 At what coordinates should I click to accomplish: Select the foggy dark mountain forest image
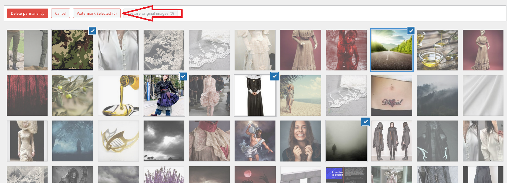(x=437, y=95)
